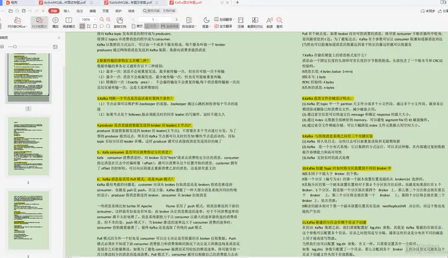Close the Kafka pdf document tab

pyautogui.click(x=228, y=2)
